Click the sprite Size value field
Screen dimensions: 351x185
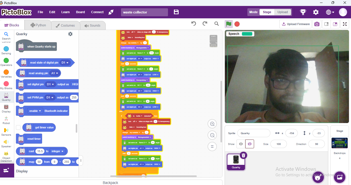pos(278,144)
